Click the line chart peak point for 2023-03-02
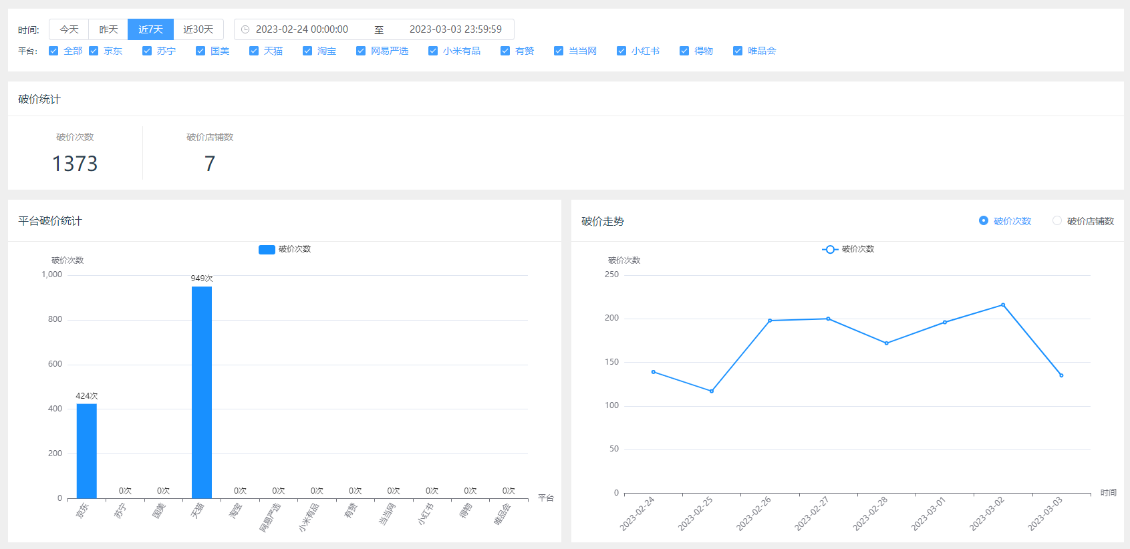Viewport: 1130px width, 549px height. [x=1003, y=305]
